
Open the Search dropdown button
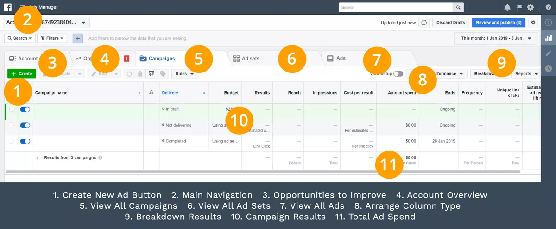tap(19, 38)
